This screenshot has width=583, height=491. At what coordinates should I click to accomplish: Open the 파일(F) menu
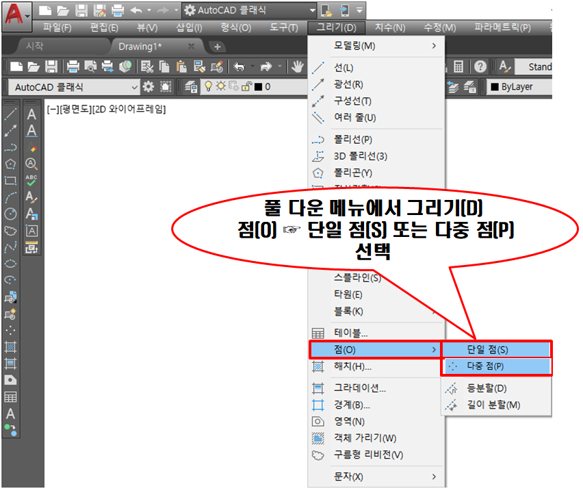pyautogui.click(x=57, y=27)
